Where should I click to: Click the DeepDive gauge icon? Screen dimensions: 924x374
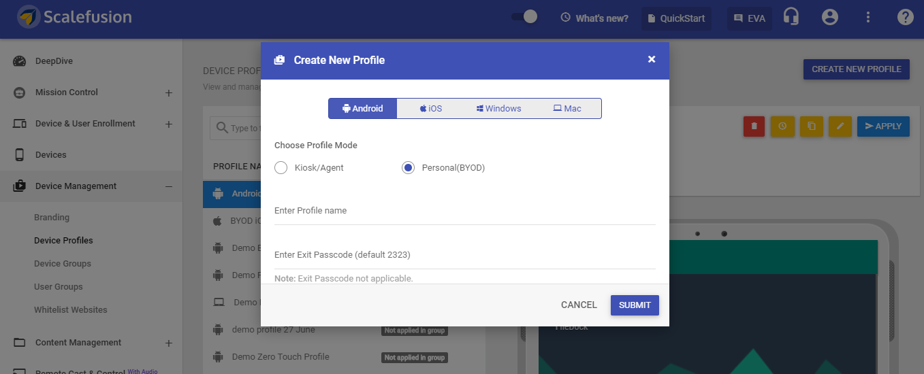[x=20, y=61]
